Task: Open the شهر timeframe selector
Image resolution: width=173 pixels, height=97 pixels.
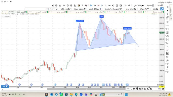Action: point(155,9)
